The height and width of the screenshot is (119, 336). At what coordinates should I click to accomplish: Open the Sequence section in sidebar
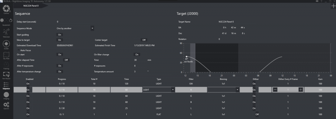6,85
